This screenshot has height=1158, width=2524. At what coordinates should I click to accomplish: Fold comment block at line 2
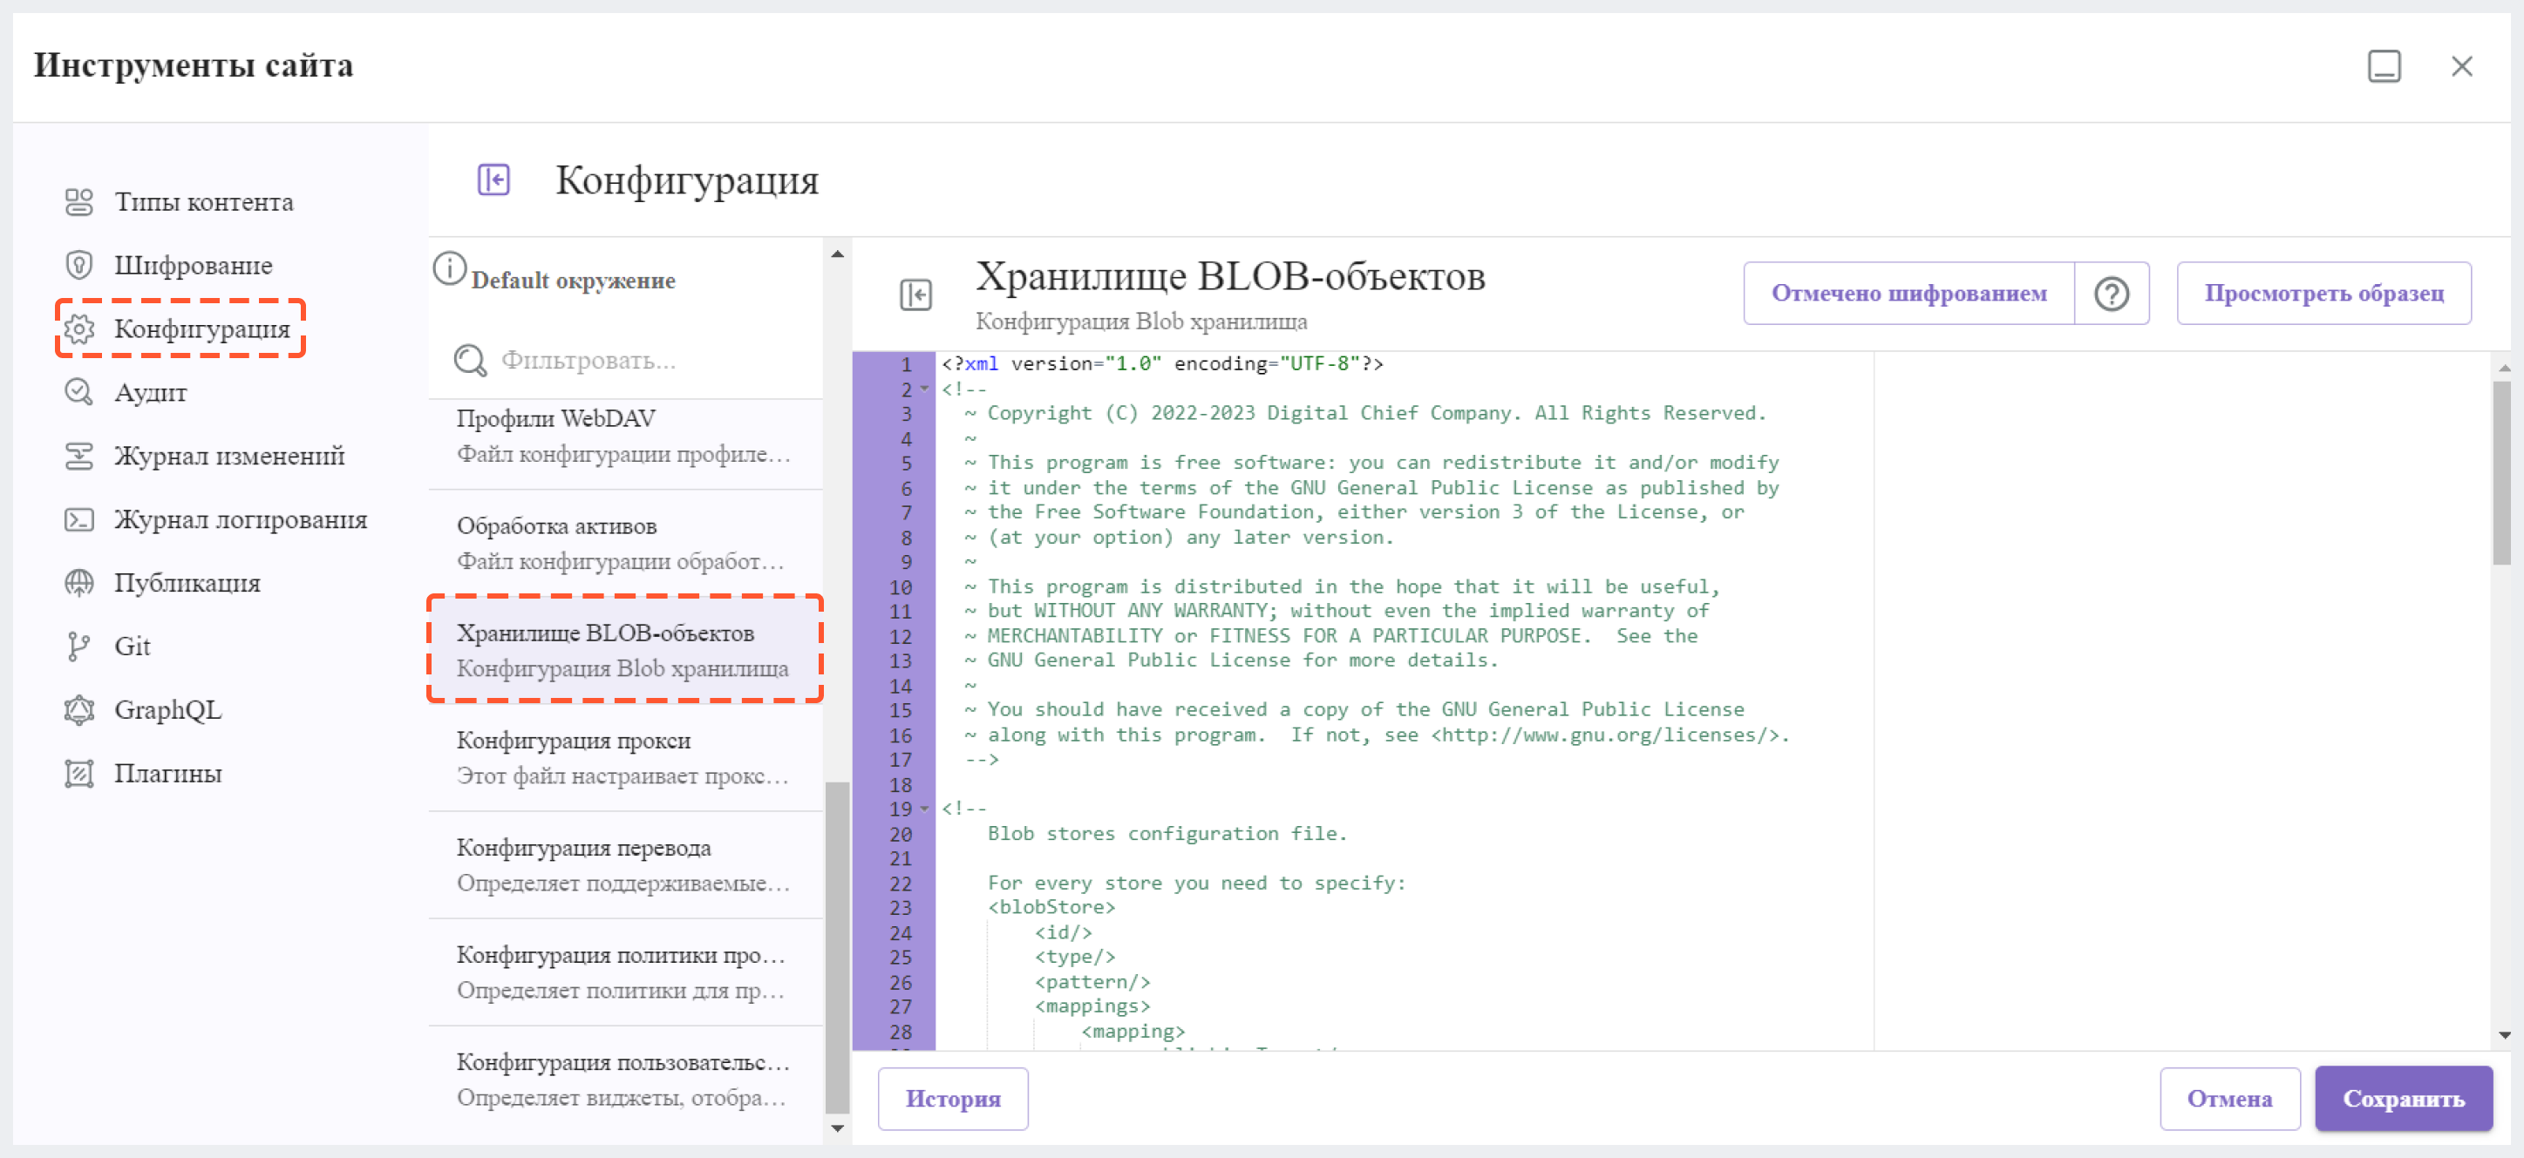tap(924, 389)
